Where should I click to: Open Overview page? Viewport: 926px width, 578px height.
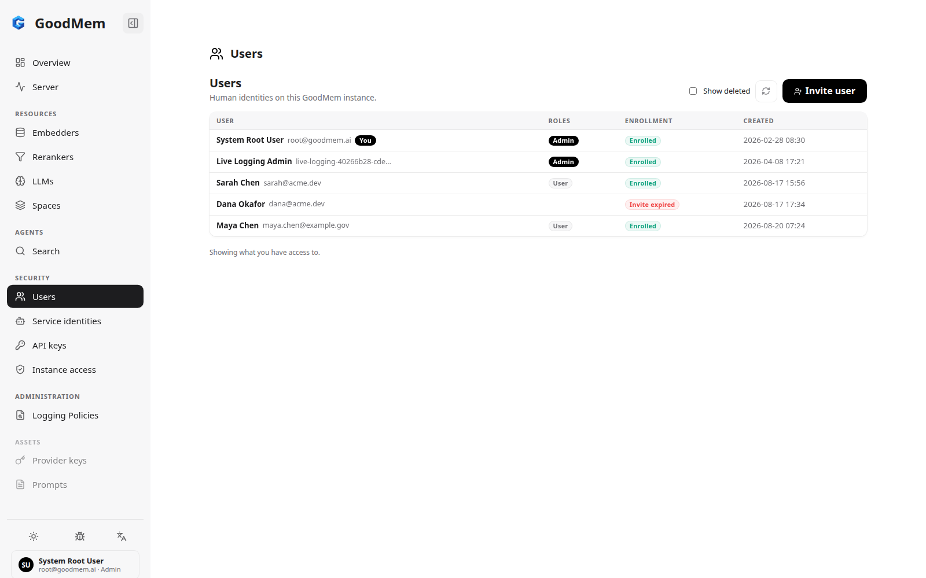coord(75,62)
